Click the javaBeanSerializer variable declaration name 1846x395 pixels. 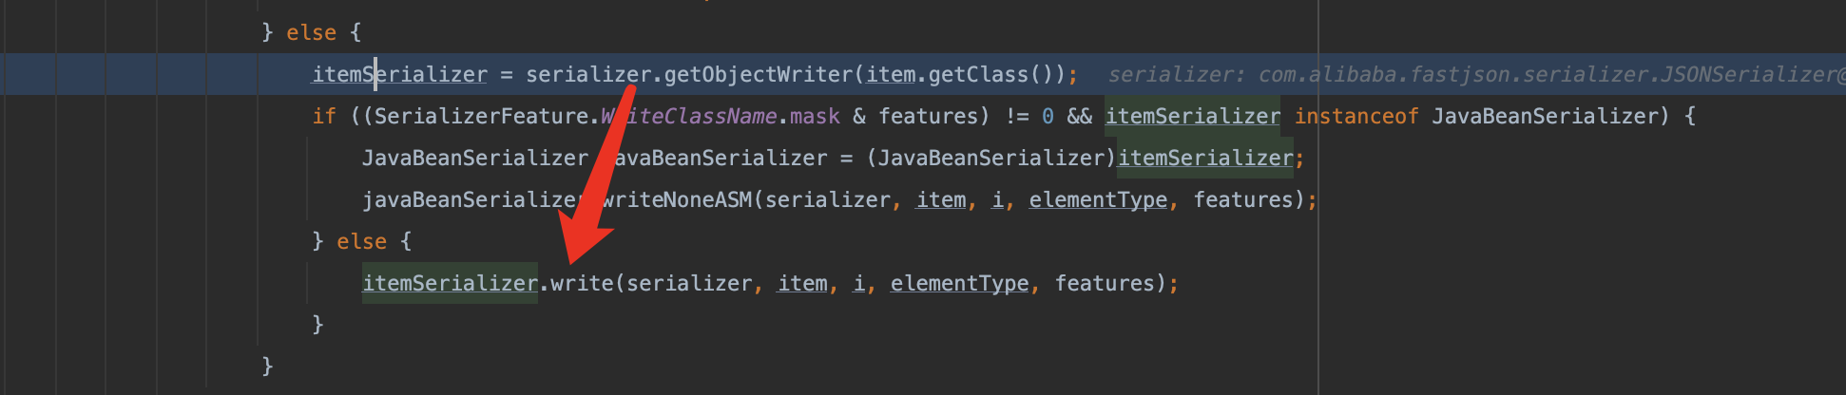715,158
